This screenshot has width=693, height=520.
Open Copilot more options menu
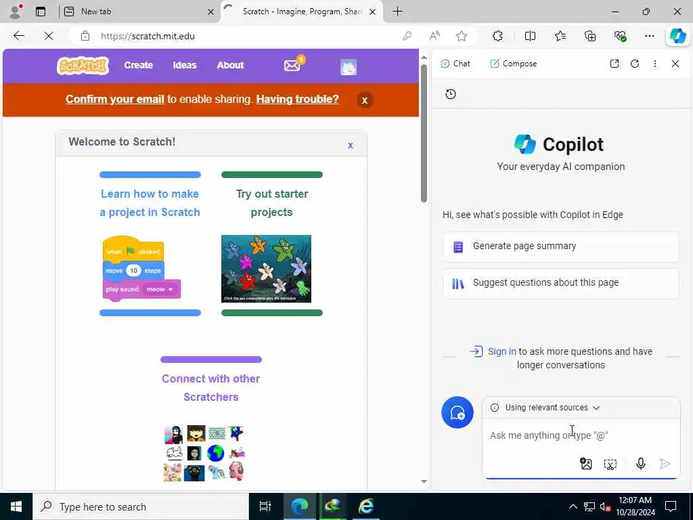click(655, 64)
